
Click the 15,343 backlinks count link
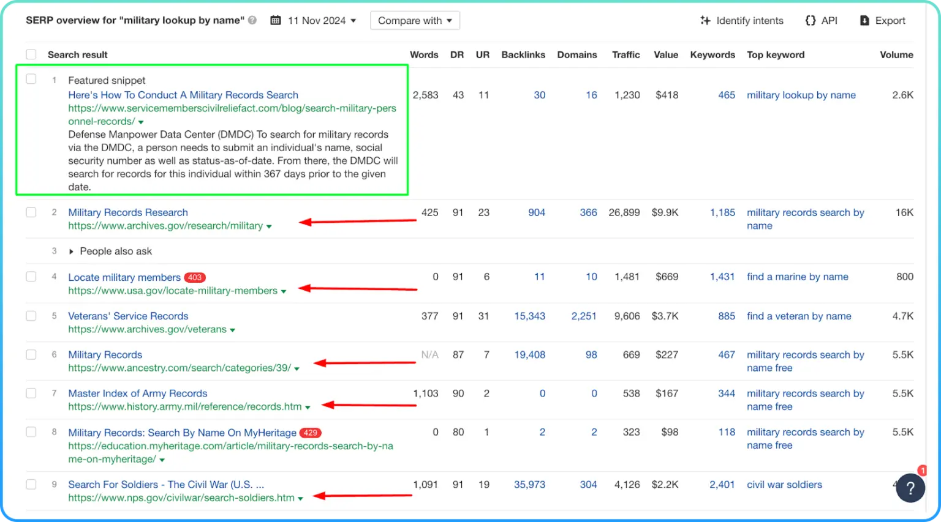click(529, 316)
